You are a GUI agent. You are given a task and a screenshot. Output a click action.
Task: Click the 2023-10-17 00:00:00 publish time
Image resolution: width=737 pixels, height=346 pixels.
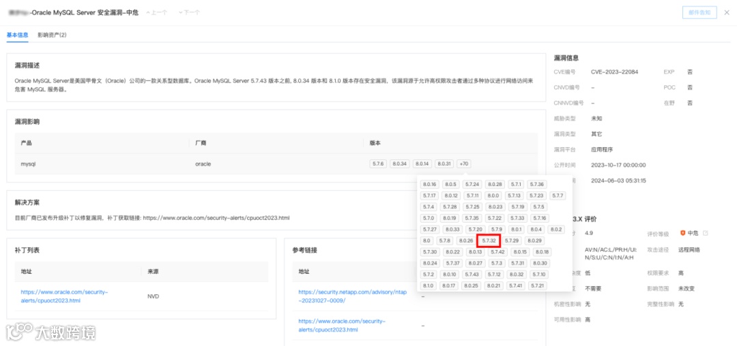click(x=618, y=165)
